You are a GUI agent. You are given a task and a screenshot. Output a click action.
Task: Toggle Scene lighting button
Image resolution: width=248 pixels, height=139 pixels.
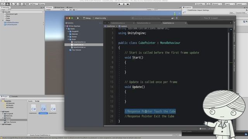pos(67,10)
